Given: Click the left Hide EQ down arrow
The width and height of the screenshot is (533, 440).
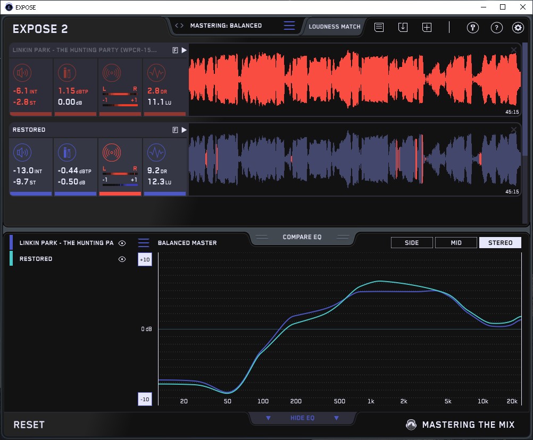Looking at the screenshot, I should pos(268,418).
